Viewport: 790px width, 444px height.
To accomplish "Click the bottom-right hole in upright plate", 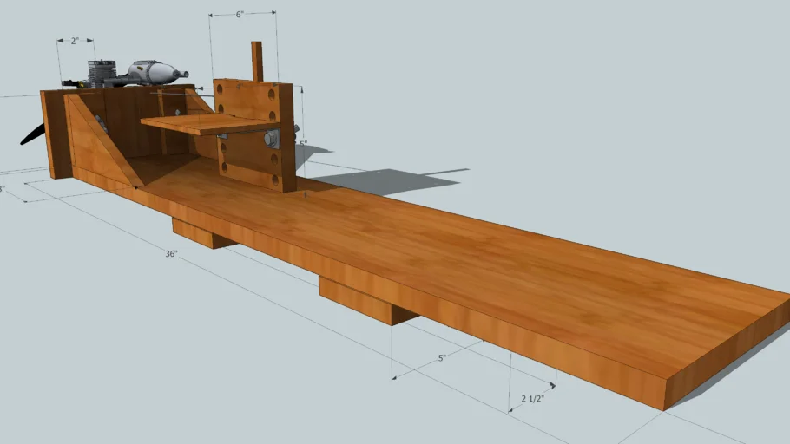I will click(274, 180).
